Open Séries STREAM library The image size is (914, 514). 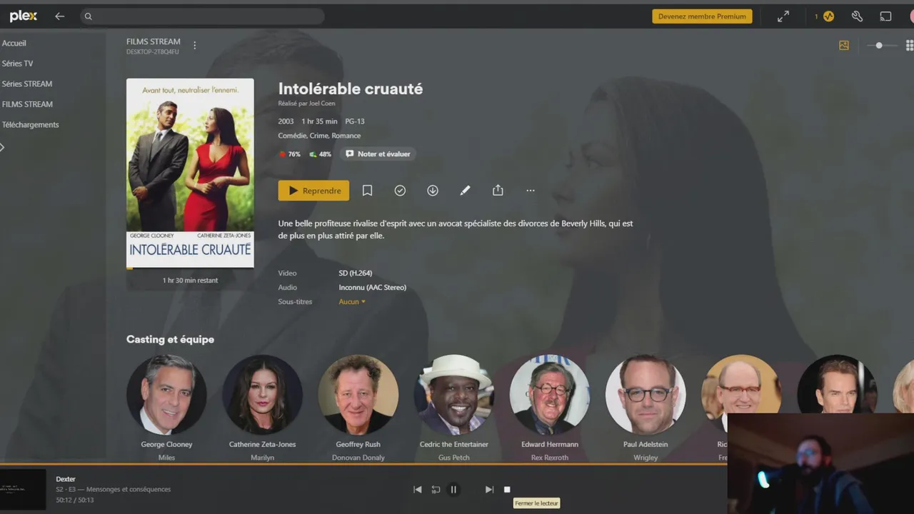pyautogui.click(x=27, y=84)
